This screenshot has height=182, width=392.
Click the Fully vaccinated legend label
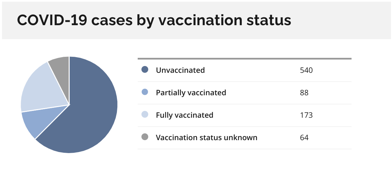pos(185,115)
